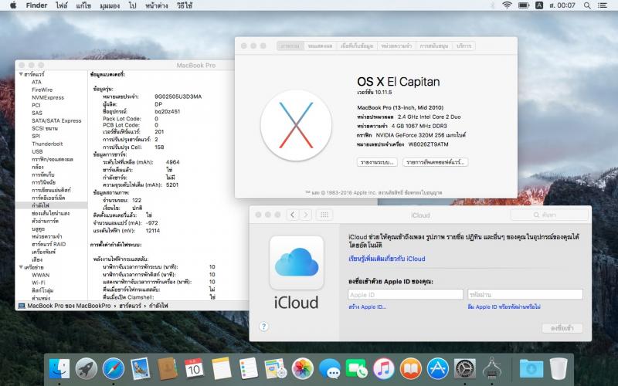Viewport: 618px width, 386px height.
Task: Open App Store icon in Dock
Action: tap(437, 369)
